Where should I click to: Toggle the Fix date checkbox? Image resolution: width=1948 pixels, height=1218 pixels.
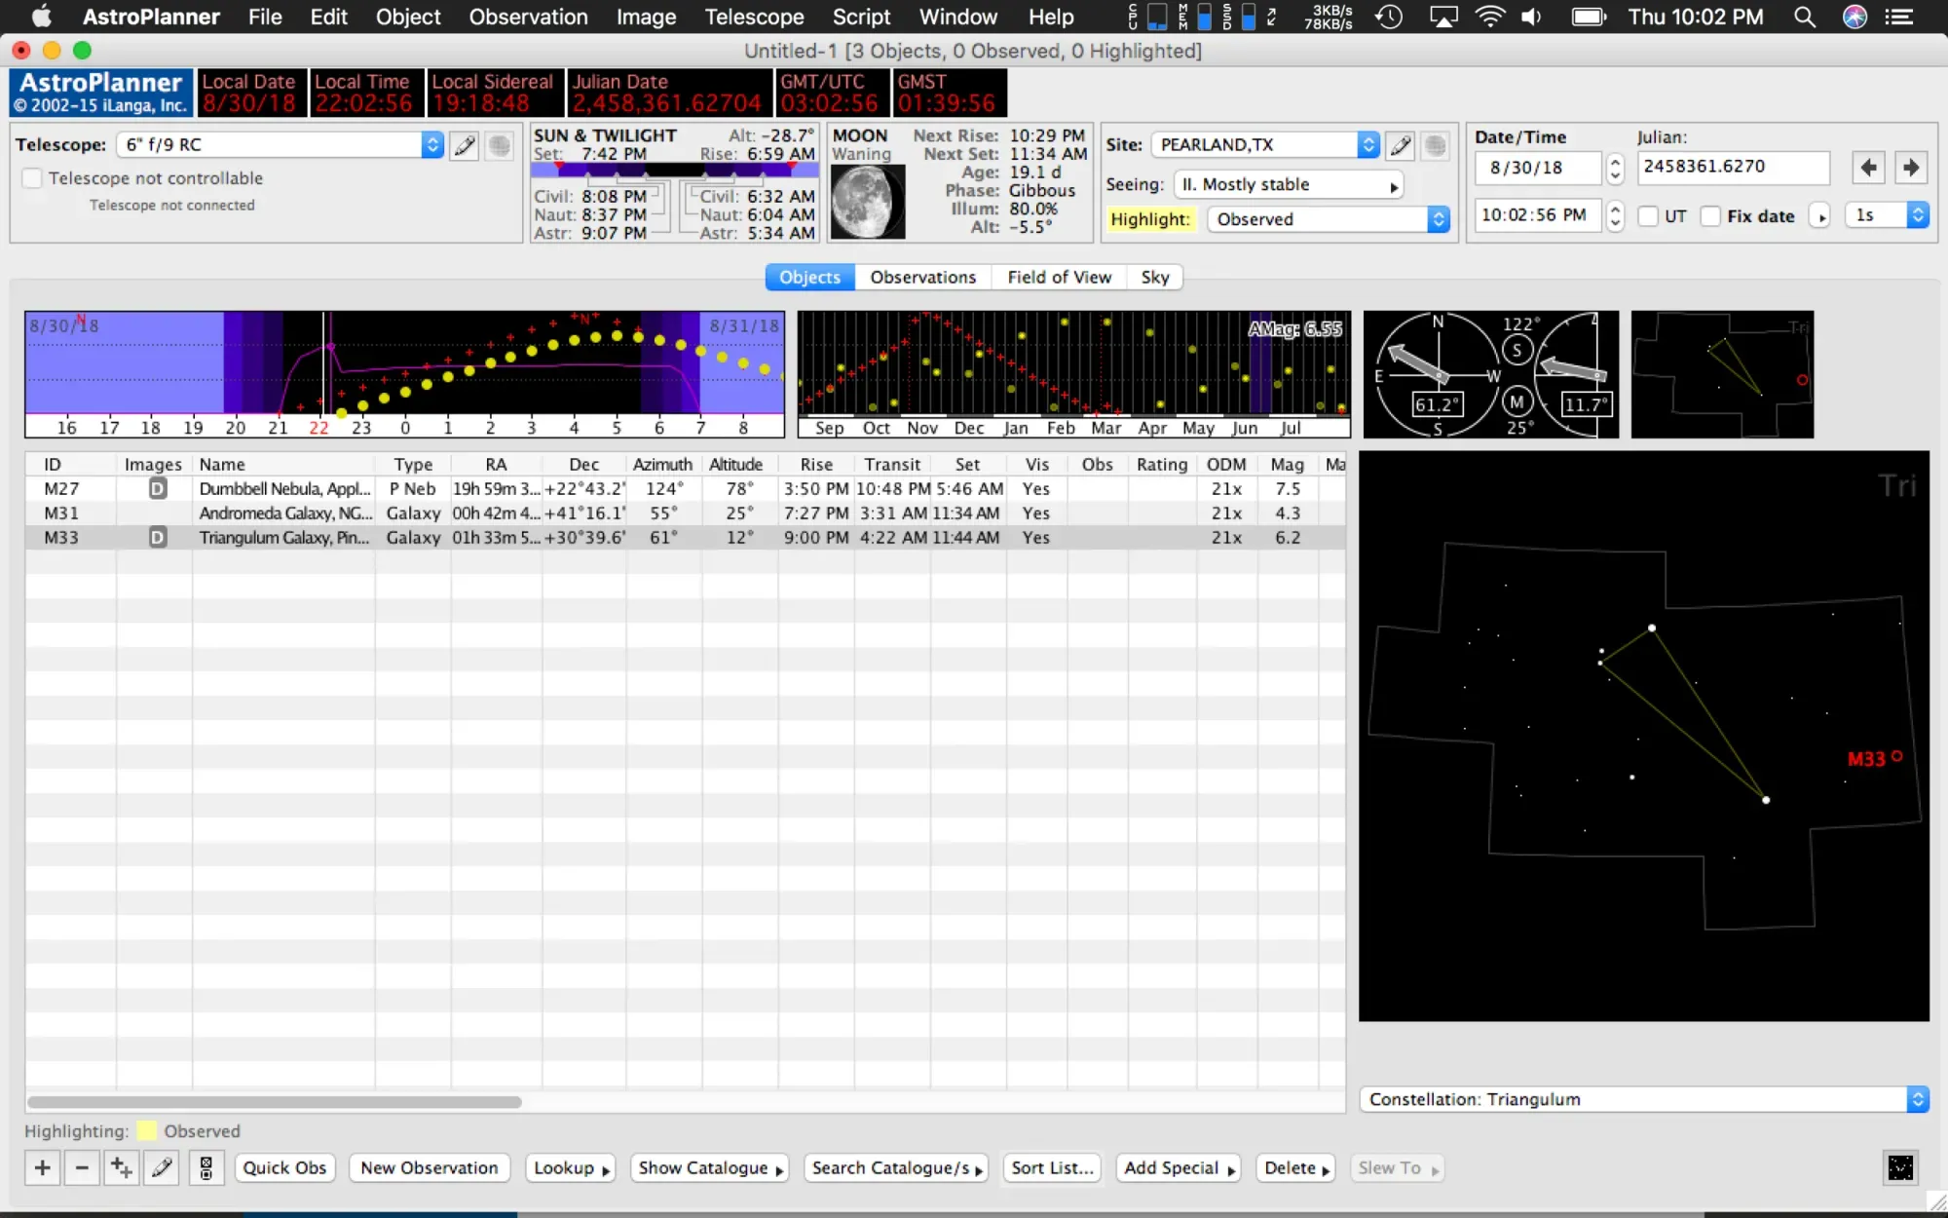tap(1710, 216)
